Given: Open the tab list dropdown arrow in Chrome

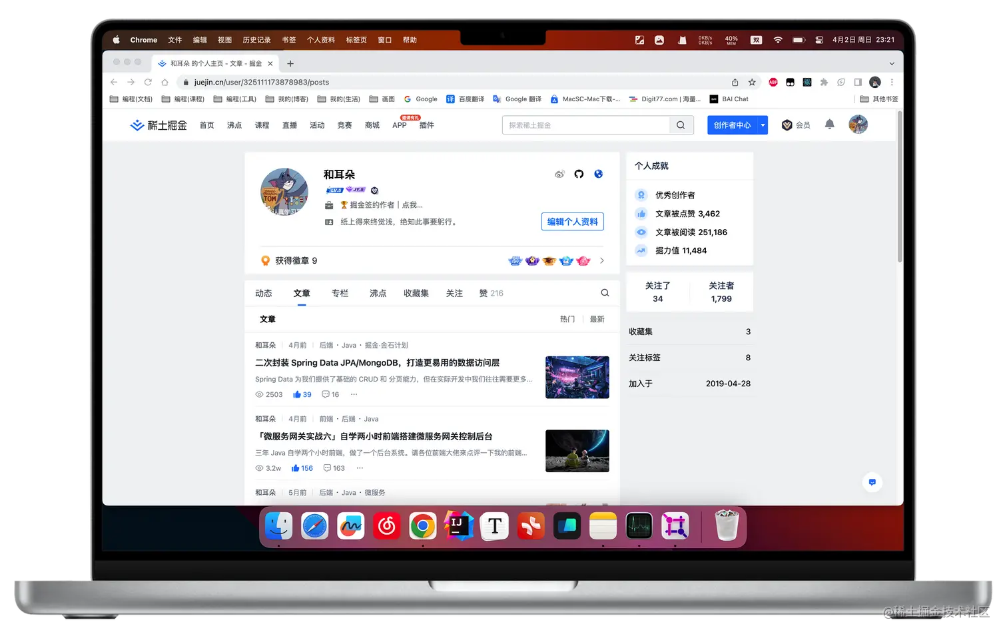Looking at the screenshot, I should 892,64.
